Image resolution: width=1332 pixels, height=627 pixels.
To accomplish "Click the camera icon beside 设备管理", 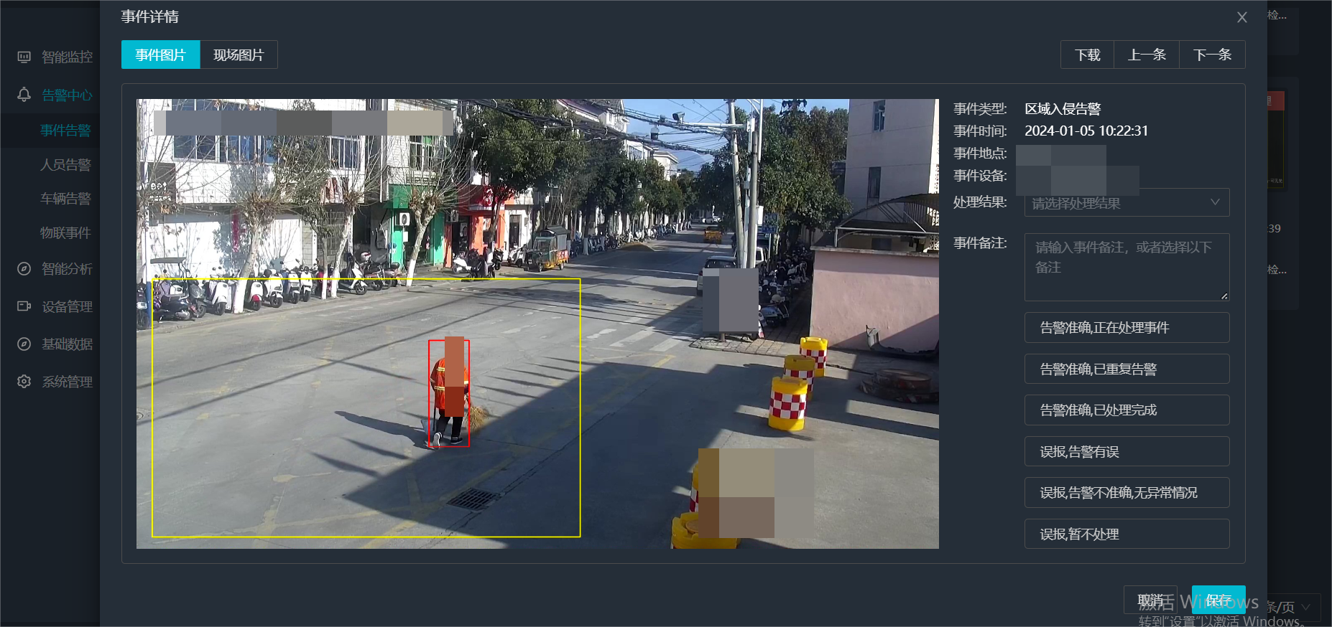I will (24, 306).
